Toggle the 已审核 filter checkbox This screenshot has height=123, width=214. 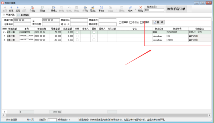click(120, 22)
